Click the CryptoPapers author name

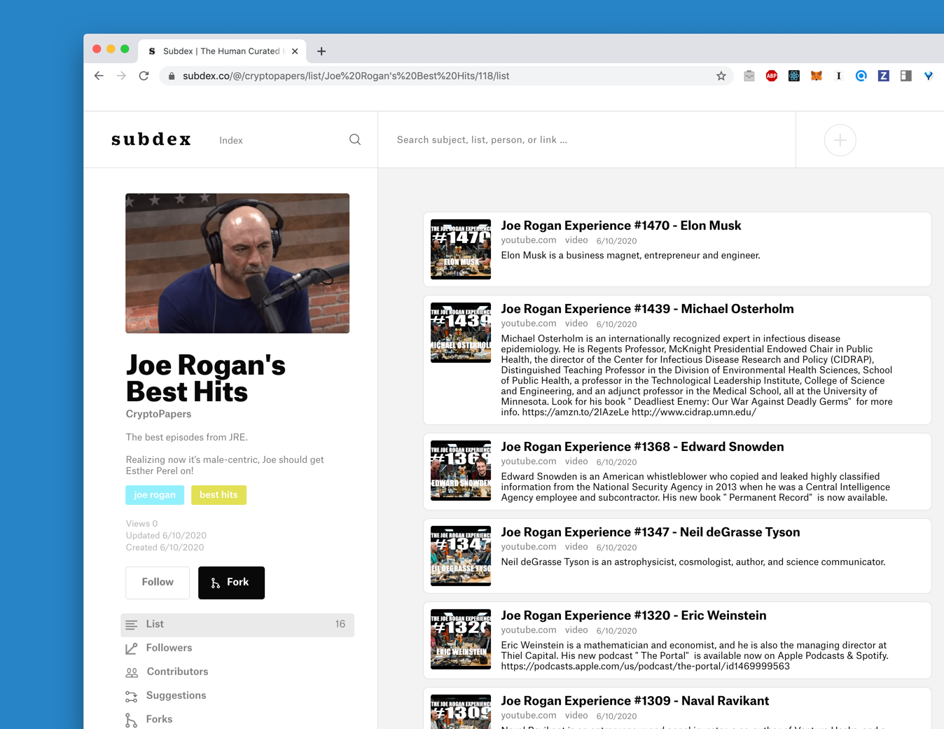point(158,414)
